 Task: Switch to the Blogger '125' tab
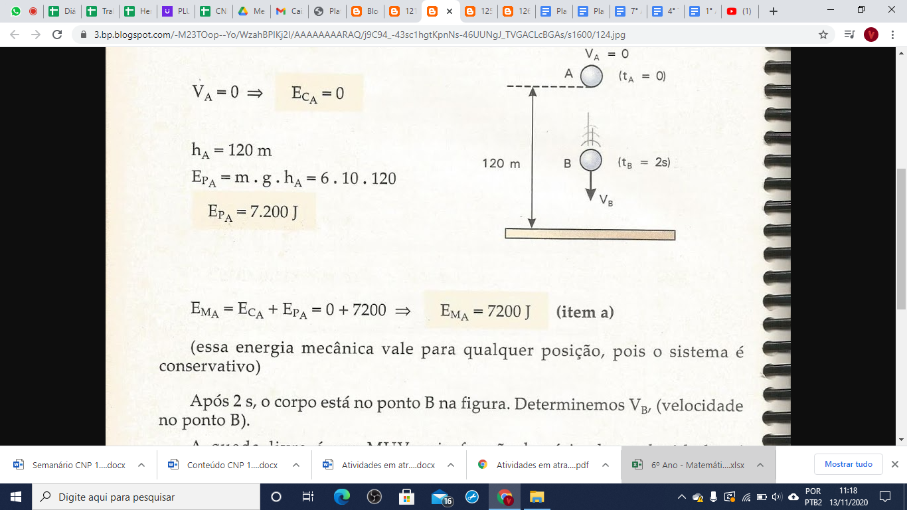point(479,11)
